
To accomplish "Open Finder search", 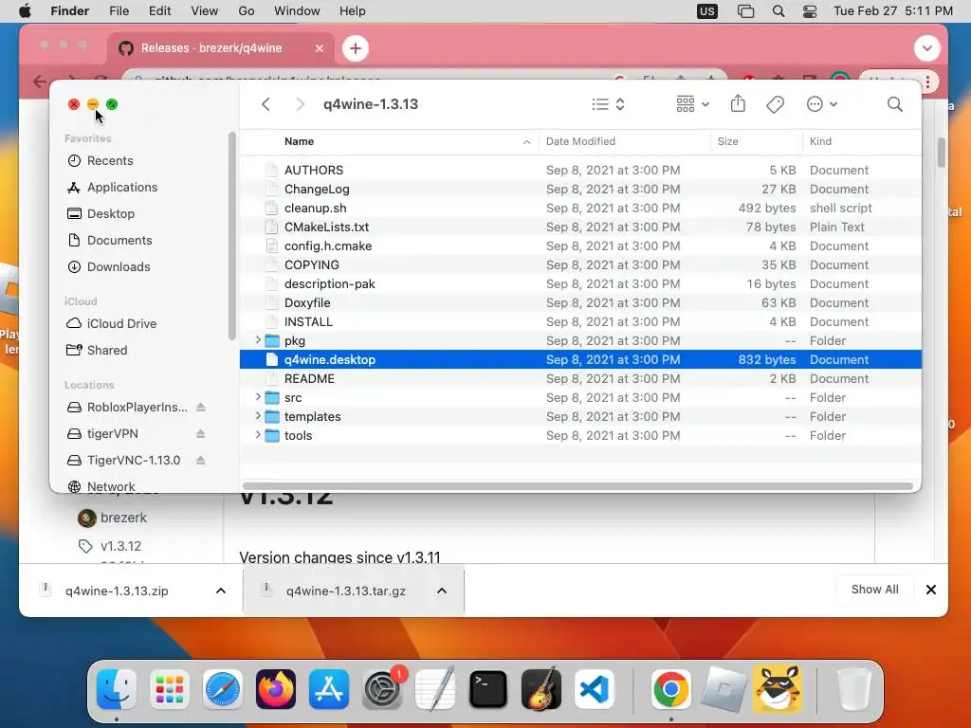I will tap(895, 104).
